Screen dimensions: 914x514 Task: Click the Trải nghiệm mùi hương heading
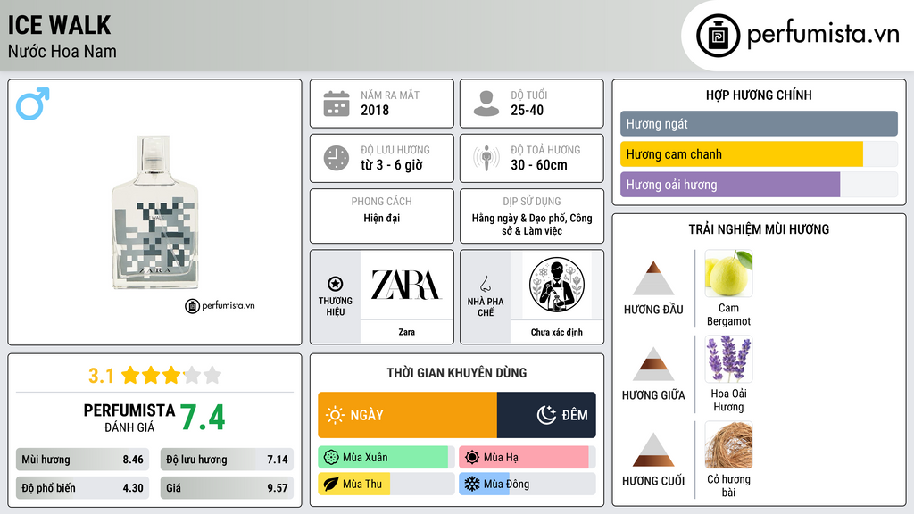pyautogui.click(x=759, y=229)
